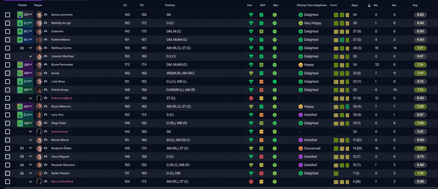The height and width of the screenshot is (189, 438).
Task: Open Marcus Rashford's player profile name
Action: (x=62, y=181)
